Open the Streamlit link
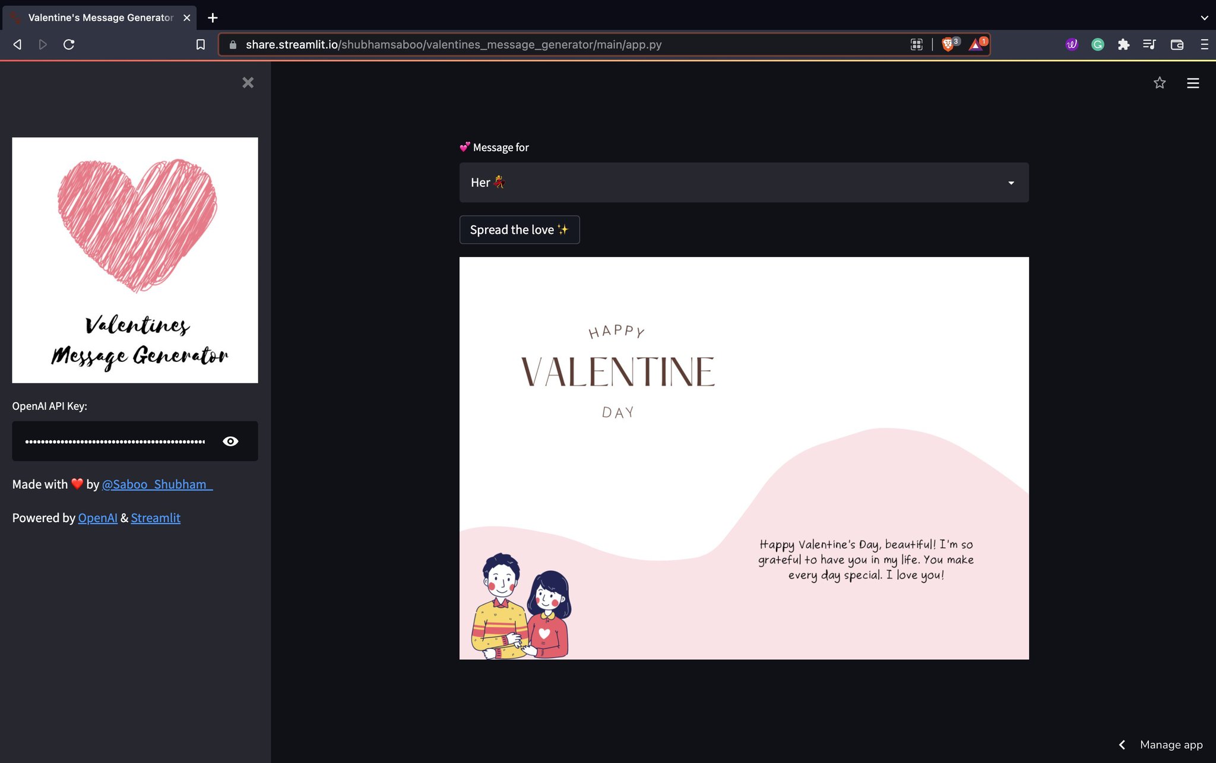Image resolution: width=1216 pixels, height=763 pixels. tap(156, 518)
